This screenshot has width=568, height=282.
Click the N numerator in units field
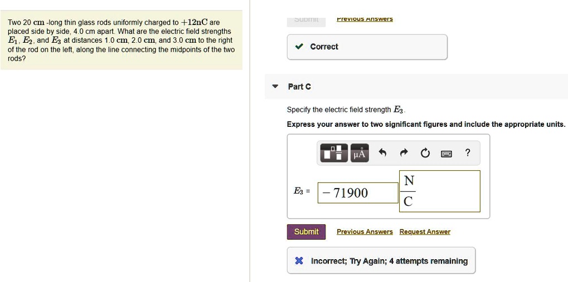[409, 181]
